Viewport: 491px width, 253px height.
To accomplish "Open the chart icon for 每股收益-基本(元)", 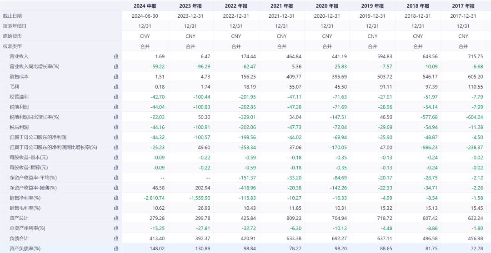I will [116, 157].
